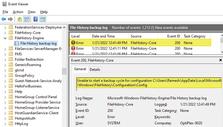Click the HotspotAuth folder icon

11,118
